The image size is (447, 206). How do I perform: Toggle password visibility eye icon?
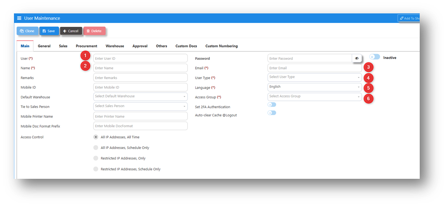coord(357,58)
